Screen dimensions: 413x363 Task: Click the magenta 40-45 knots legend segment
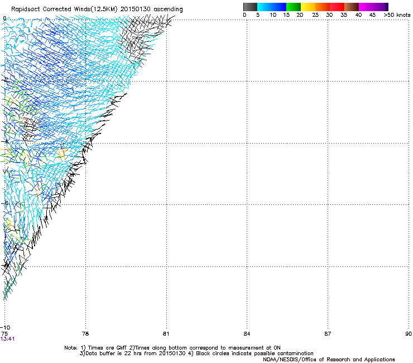[x=366, y=7]
